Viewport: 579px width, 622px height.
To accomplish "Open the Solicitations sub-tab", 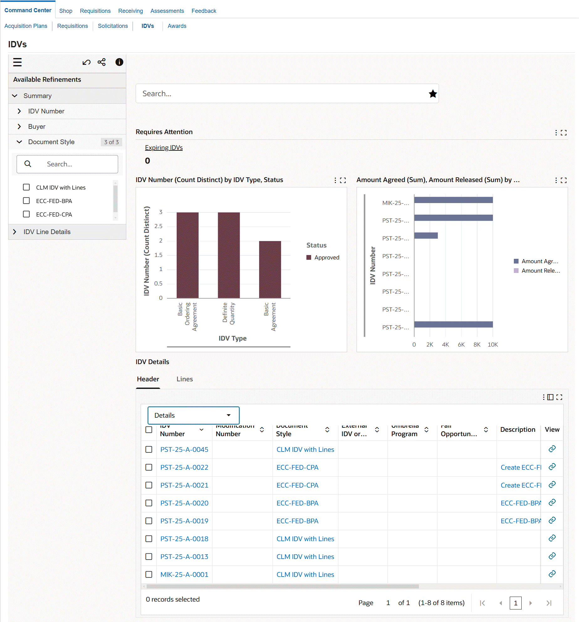I will click(113, 26).
